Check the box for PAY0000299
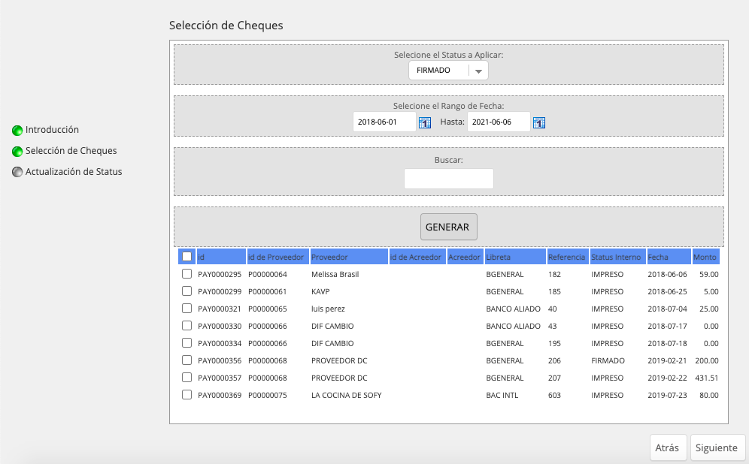 click(186, 291)
